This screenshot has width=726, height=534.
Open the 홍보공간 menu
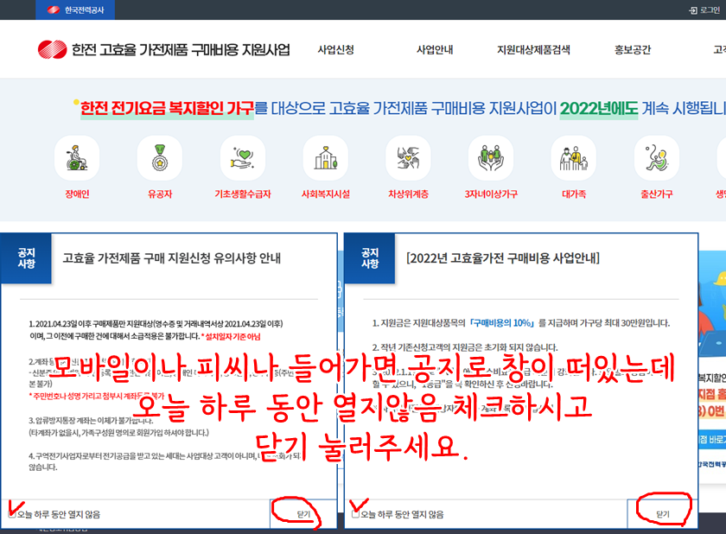(633, 49)
